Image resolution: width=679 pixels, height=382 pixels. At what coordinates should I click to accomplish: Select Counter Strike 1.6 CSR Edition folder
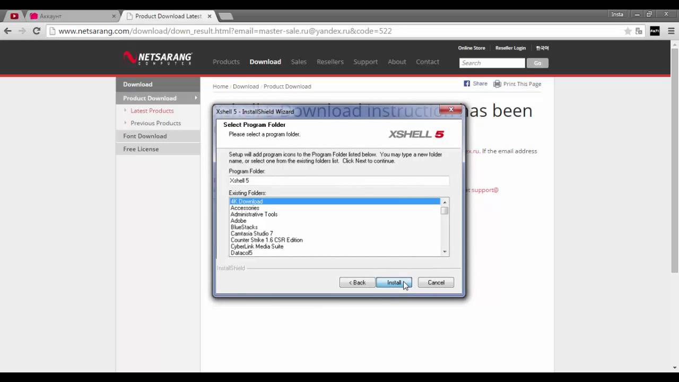point(335,240)
